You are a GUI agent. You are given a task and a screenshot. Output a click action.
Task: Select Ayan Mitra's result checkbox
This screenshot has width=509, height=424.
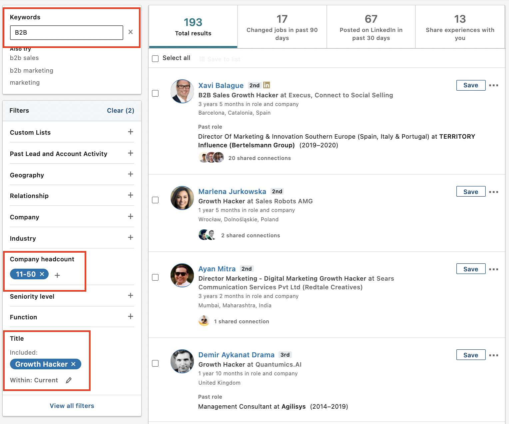click(x=155, y=277)
